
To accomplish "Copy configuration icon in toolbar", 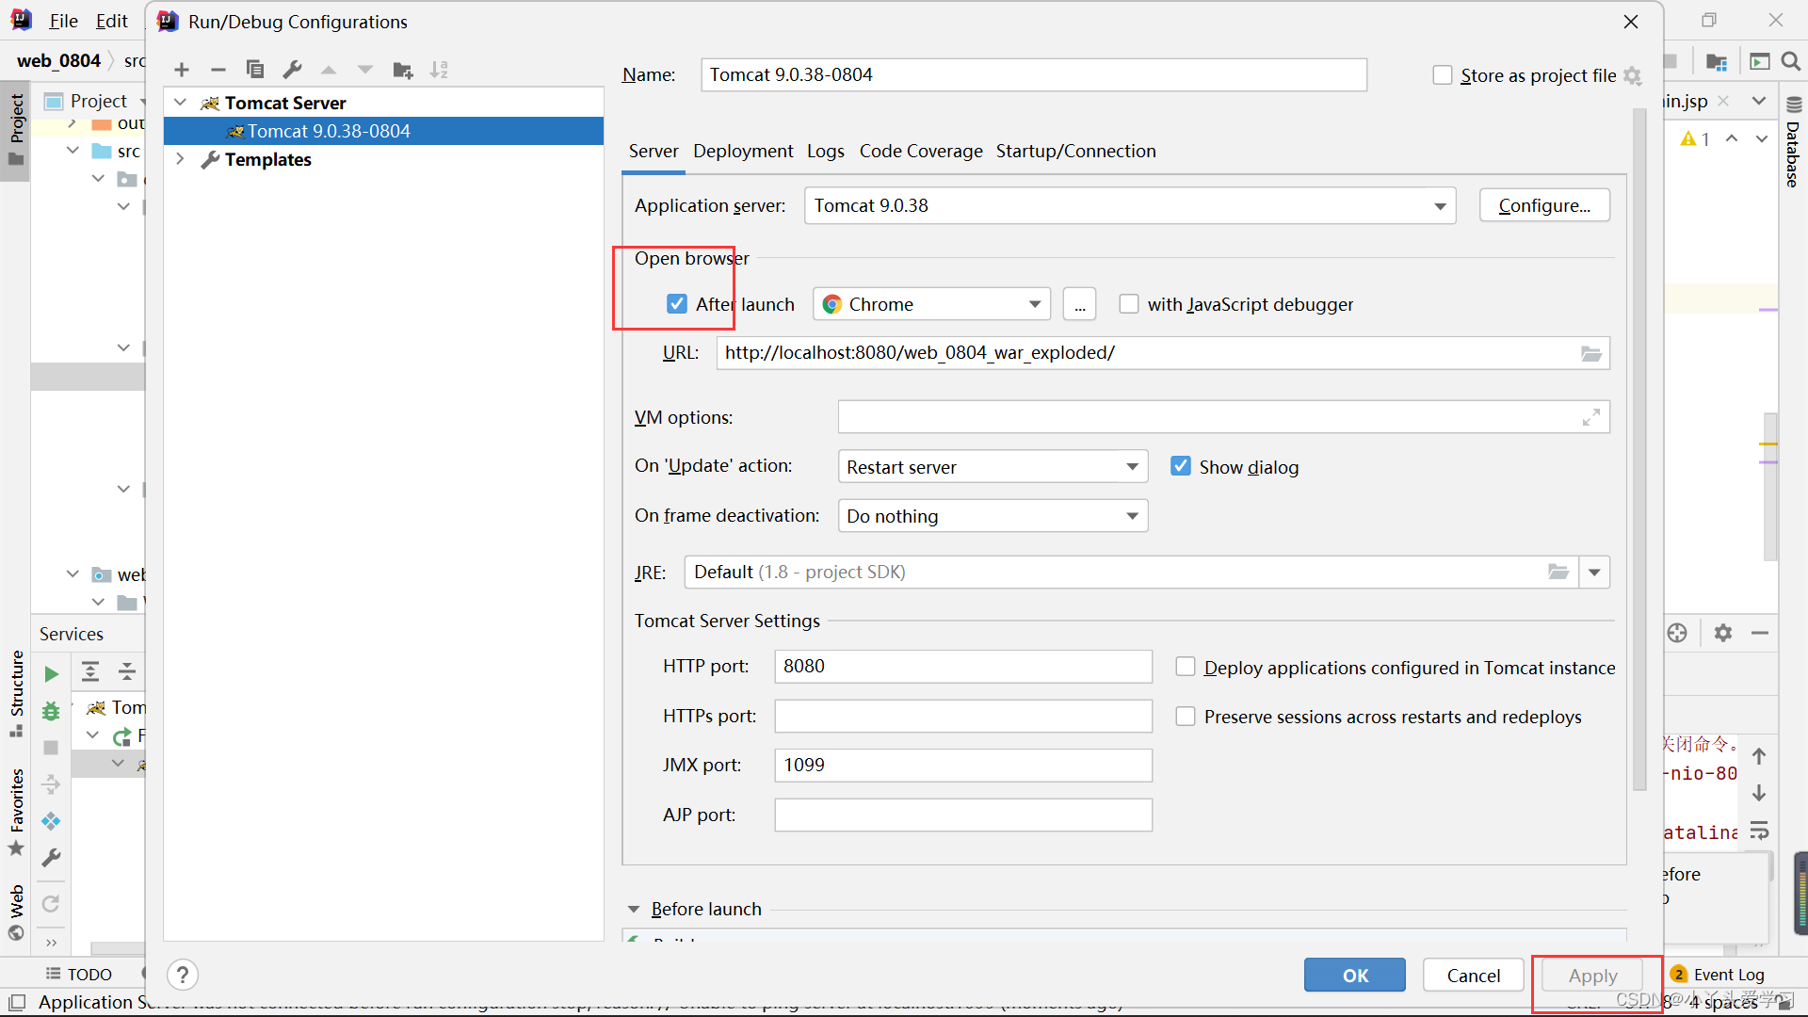I will pyautogui.click(x=255, y=70).
